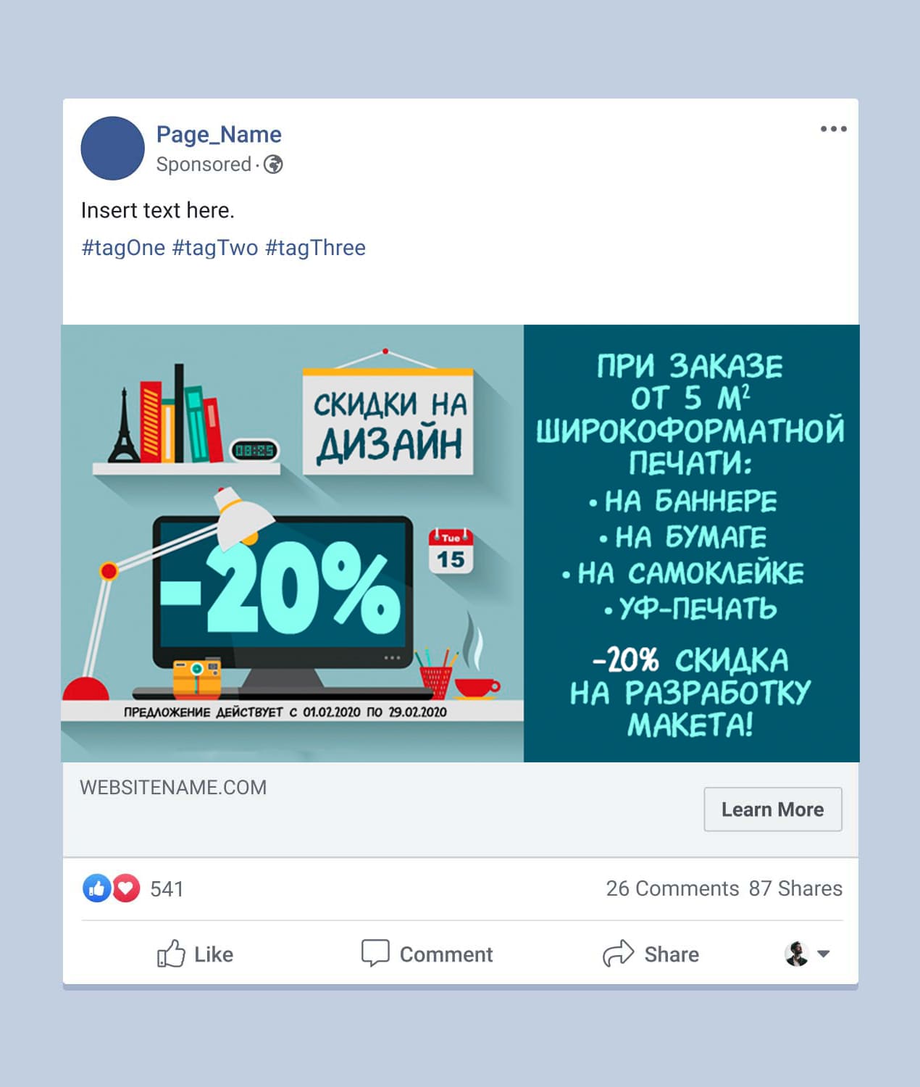
Task: Click the blue thumbs-up reaction icon
Action: (x=97, y=888)
